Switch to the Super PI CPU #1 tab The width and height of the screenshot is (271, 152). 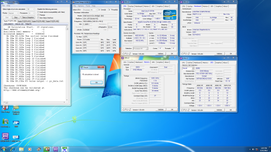point(24,21)
